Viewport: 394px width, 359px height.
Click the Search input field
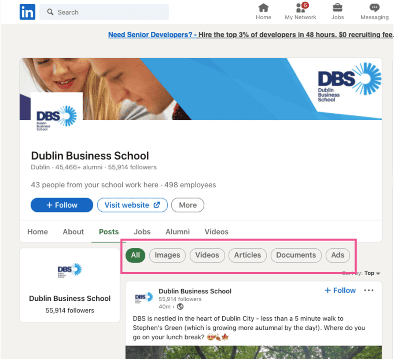pyautogui.click(x=104, y=12)
